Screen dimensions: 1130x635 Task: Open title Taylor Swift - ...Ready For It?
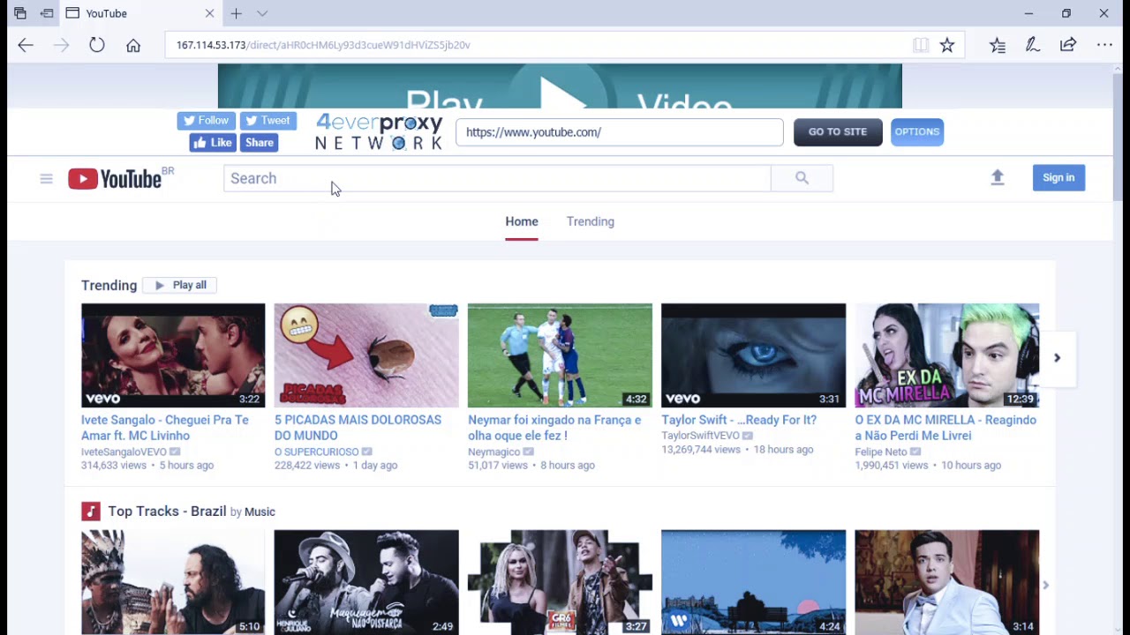739,420
